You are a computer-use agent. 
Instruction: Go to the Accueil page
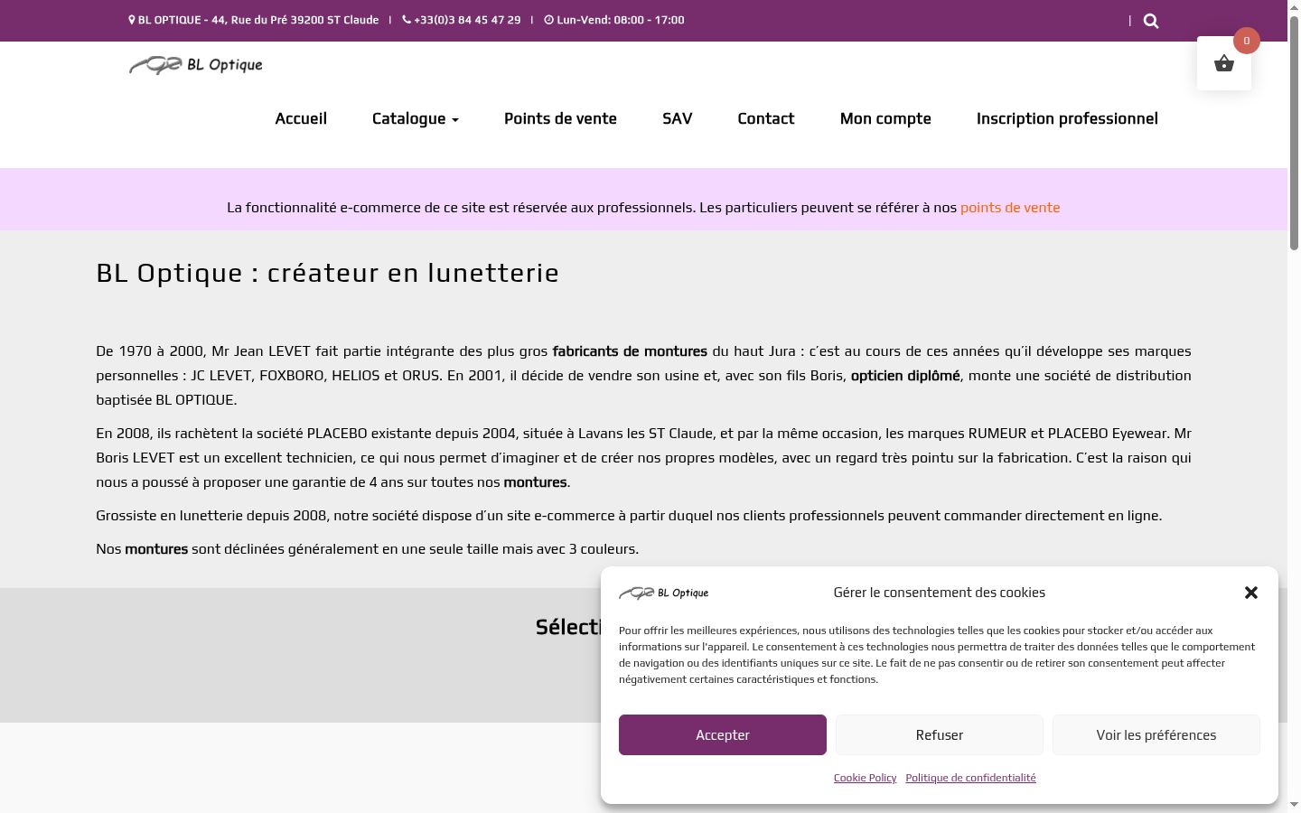[301, 118]
